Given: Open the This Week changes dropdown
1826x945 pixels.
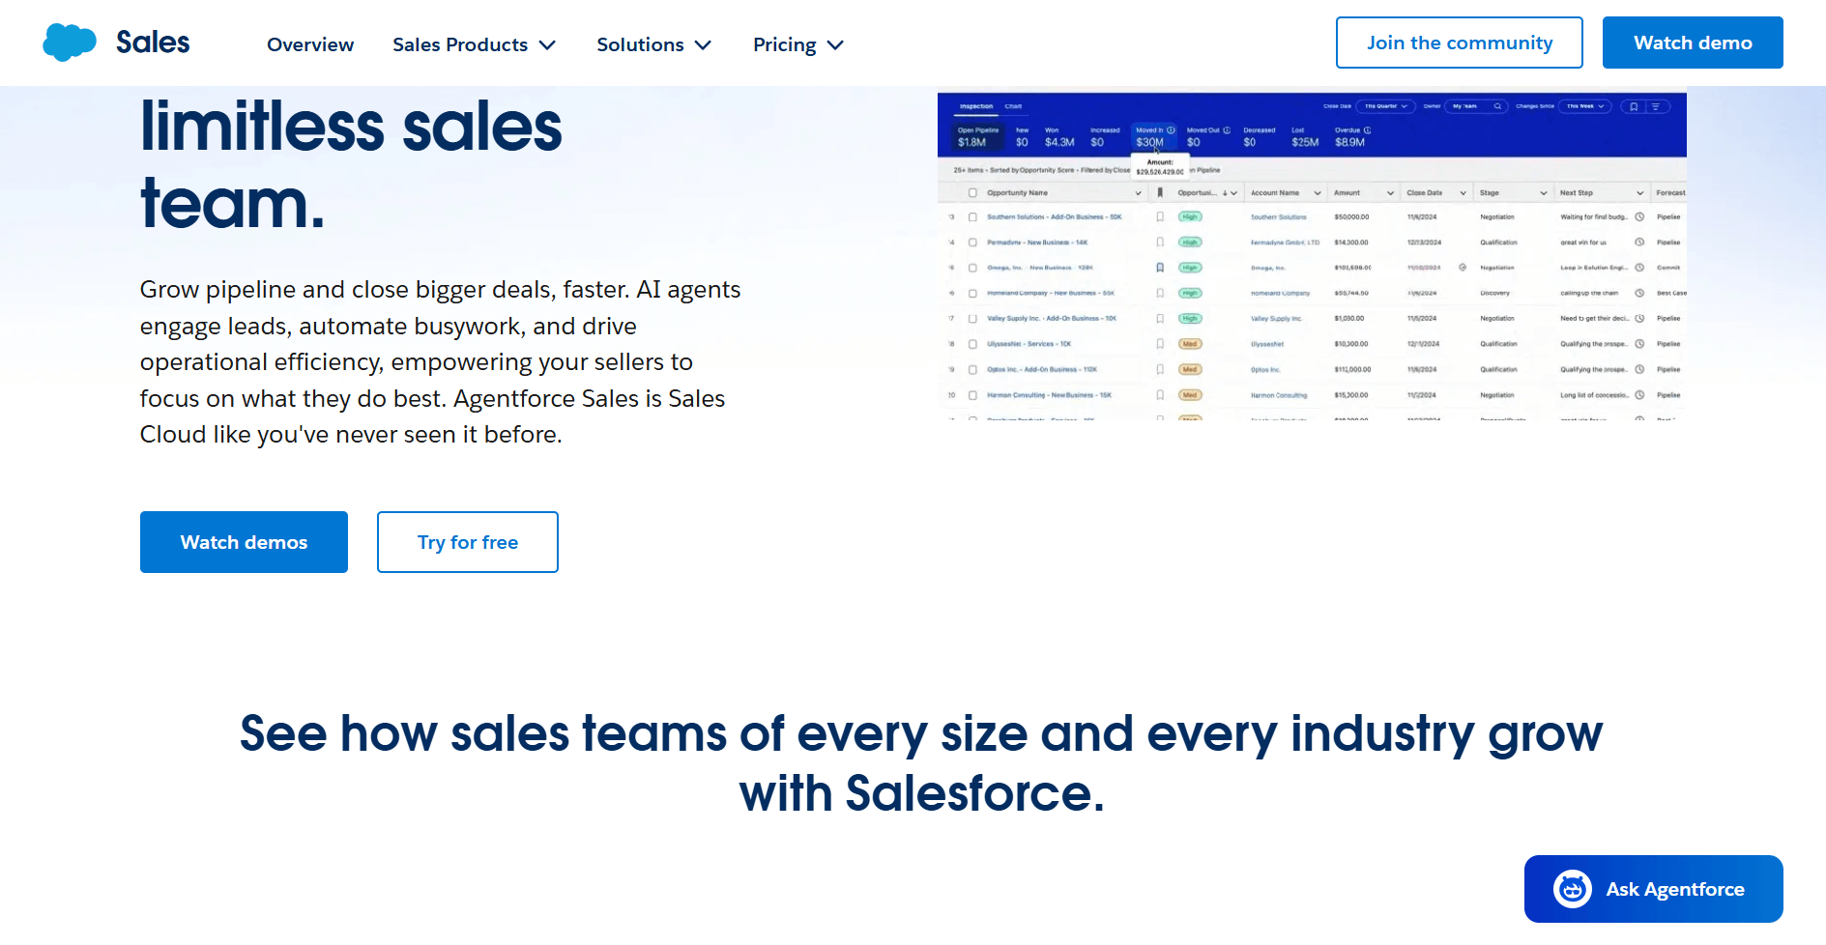Looking at the screenshot, I should click(x=1584, y=106).
